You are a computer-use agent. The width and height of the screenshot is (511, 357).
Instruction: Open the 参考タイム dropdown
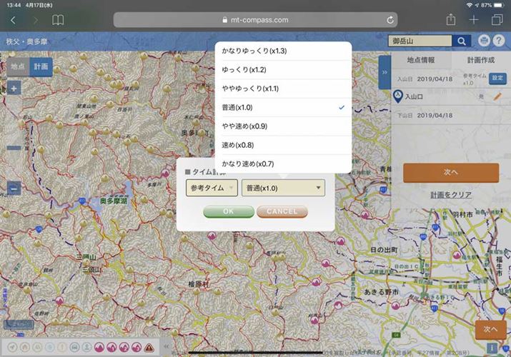point(212,188)
